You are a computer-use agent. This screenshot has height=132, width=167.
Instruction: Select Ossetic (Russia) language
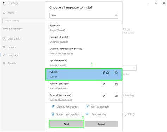pos(83,63)
